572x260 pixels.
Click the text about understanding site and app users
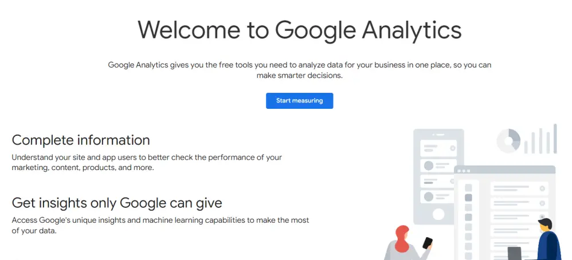click(147, 163)
